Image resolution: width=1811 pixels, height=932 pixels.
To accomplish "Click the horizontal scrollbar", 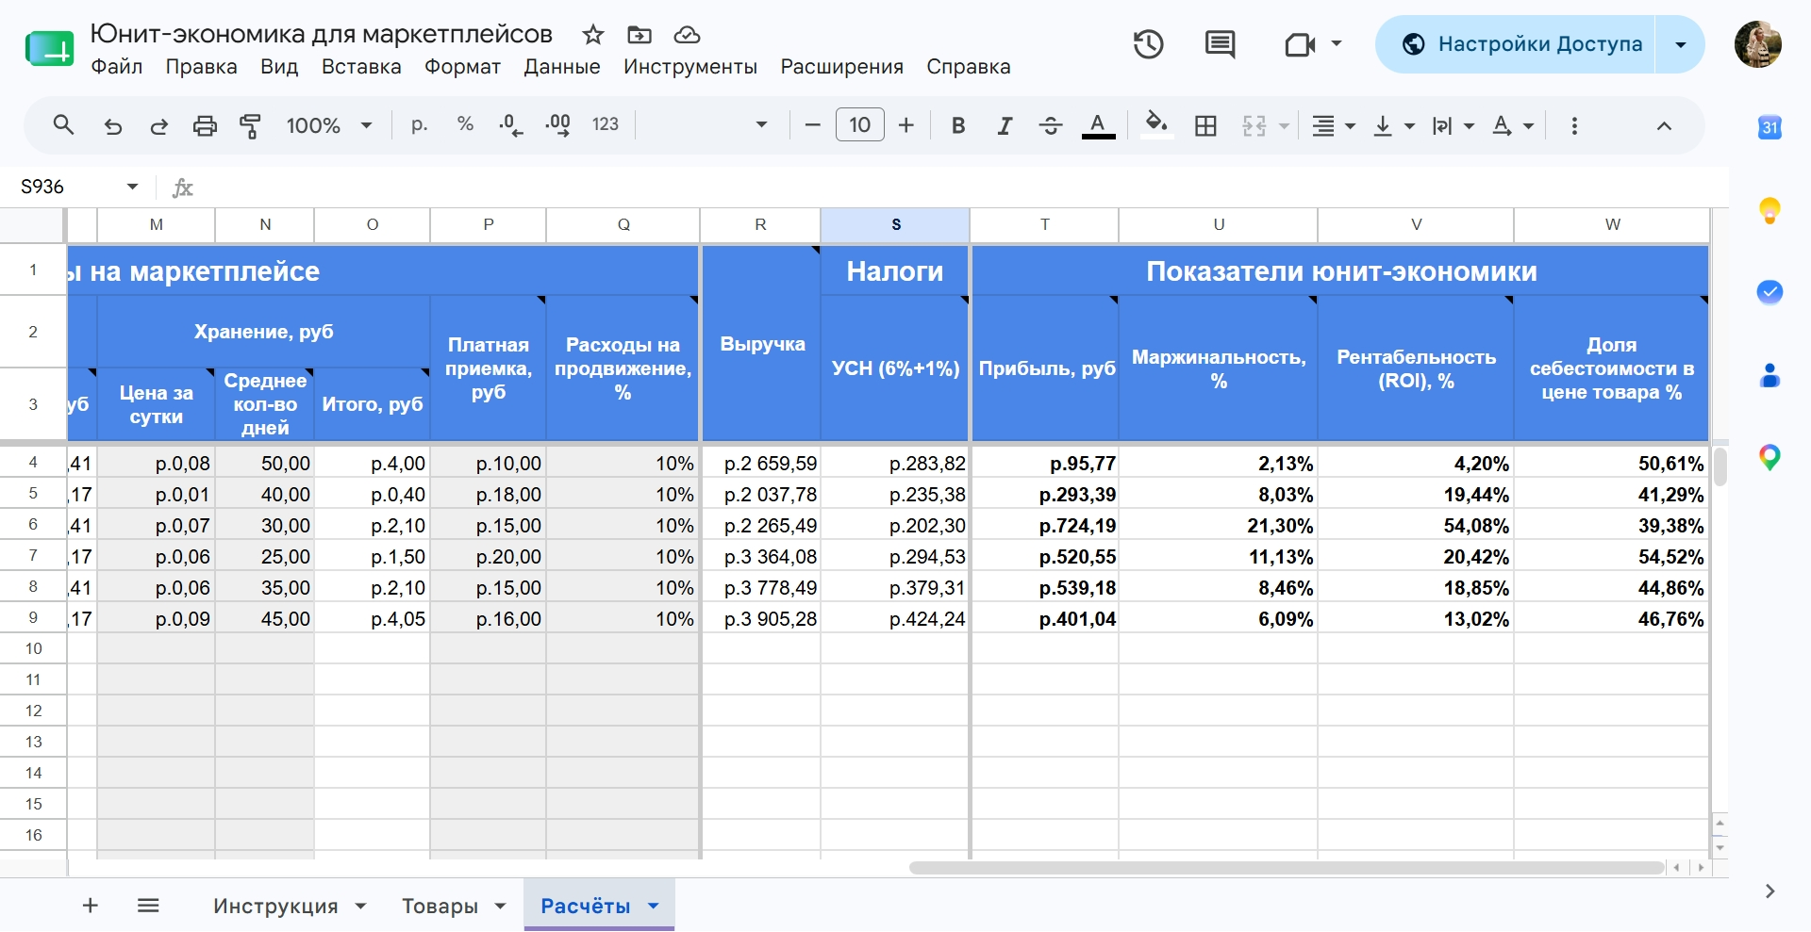I will pyautogui.click(x=1287, y=867).
